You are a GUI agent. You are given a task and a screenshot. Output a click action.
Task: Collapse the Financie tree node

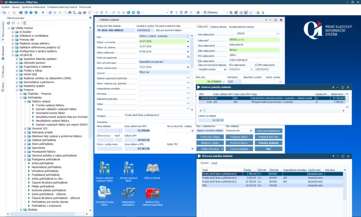[x=17, y=90]
